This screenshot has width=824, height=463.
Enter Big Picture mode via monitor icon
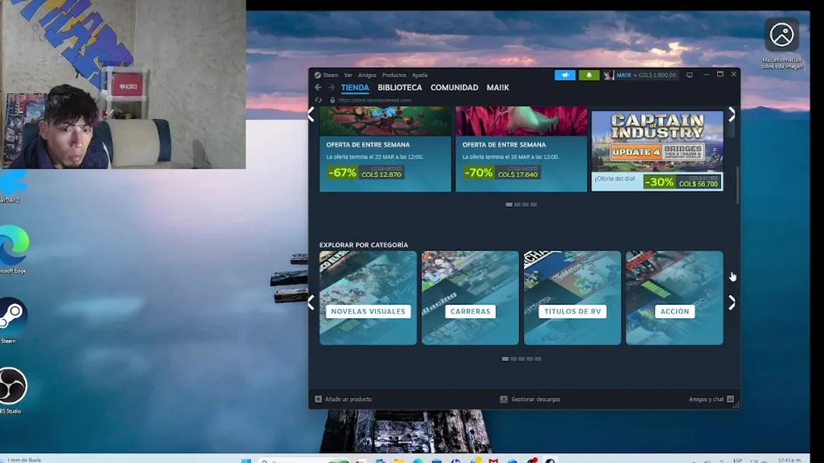point(689,75)
